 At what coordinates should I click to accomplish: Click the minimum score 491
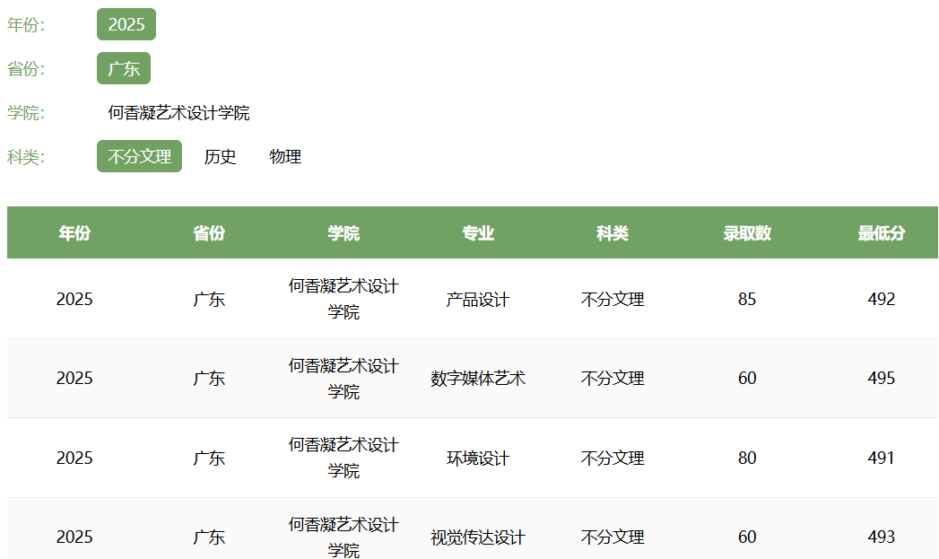tap(881, 458)
